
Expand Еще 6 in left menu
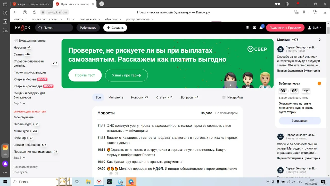pos(20,103)
